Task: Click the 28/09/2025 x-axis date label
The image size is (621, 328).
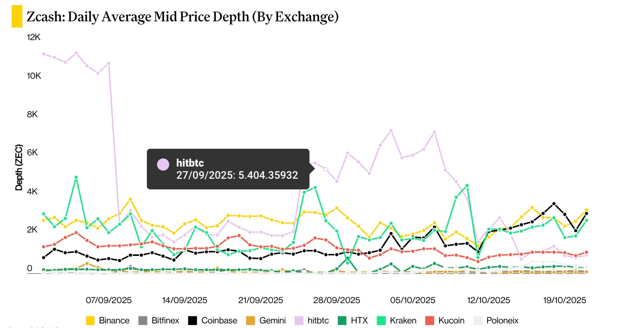Action: 336,300
